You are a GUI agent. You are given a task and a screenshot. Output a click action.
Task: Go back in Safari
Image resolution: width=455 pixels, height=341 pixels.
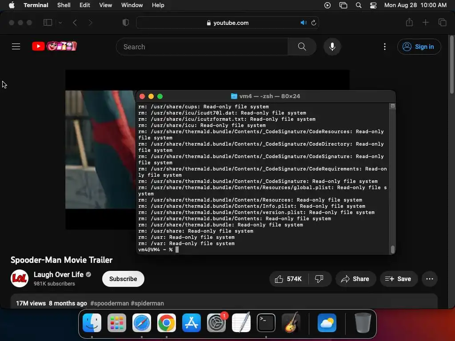(x=75, y=23)
